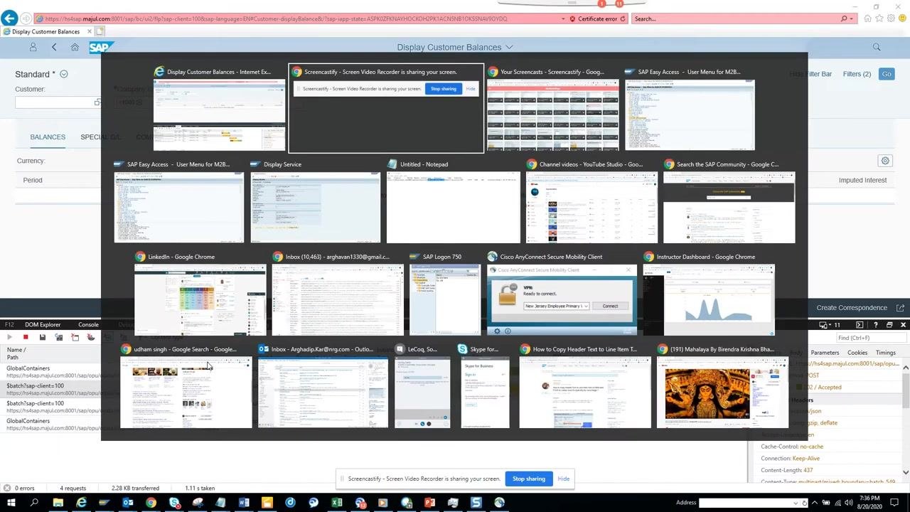Viewport: 910px width, 512px height.
Task: Switch to the BALANCES tab
Action: (48, 137)
